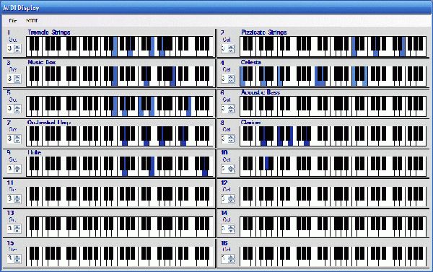
Task: Click octave spinner arrows for channel 4
Action: [x=231, y=79]
